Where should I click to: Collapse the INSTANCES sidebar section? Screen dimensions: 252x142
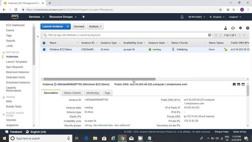(4, 52)
